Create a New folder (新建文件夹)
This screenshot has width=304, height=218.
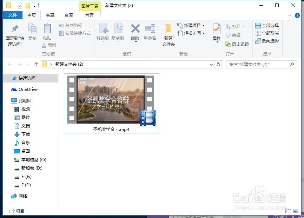168,35
